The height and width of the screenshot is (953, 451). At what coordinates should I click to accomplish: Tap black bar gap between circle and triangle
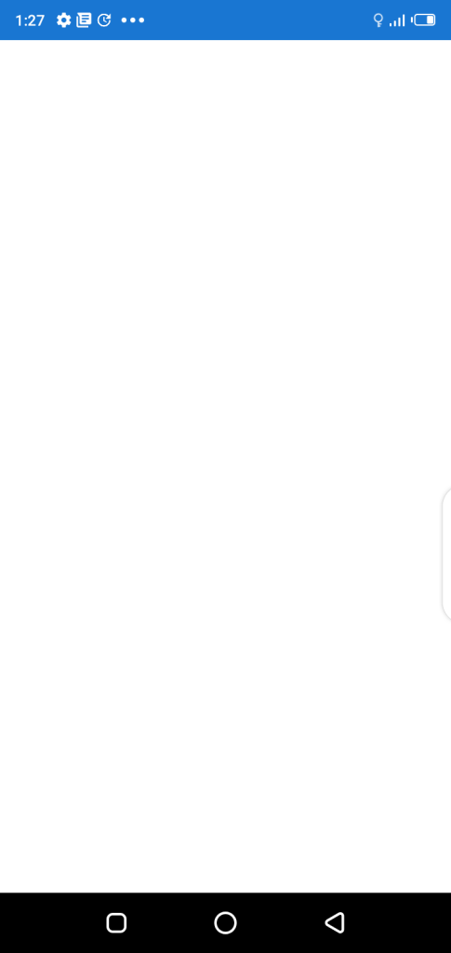(x=281, y=922)
